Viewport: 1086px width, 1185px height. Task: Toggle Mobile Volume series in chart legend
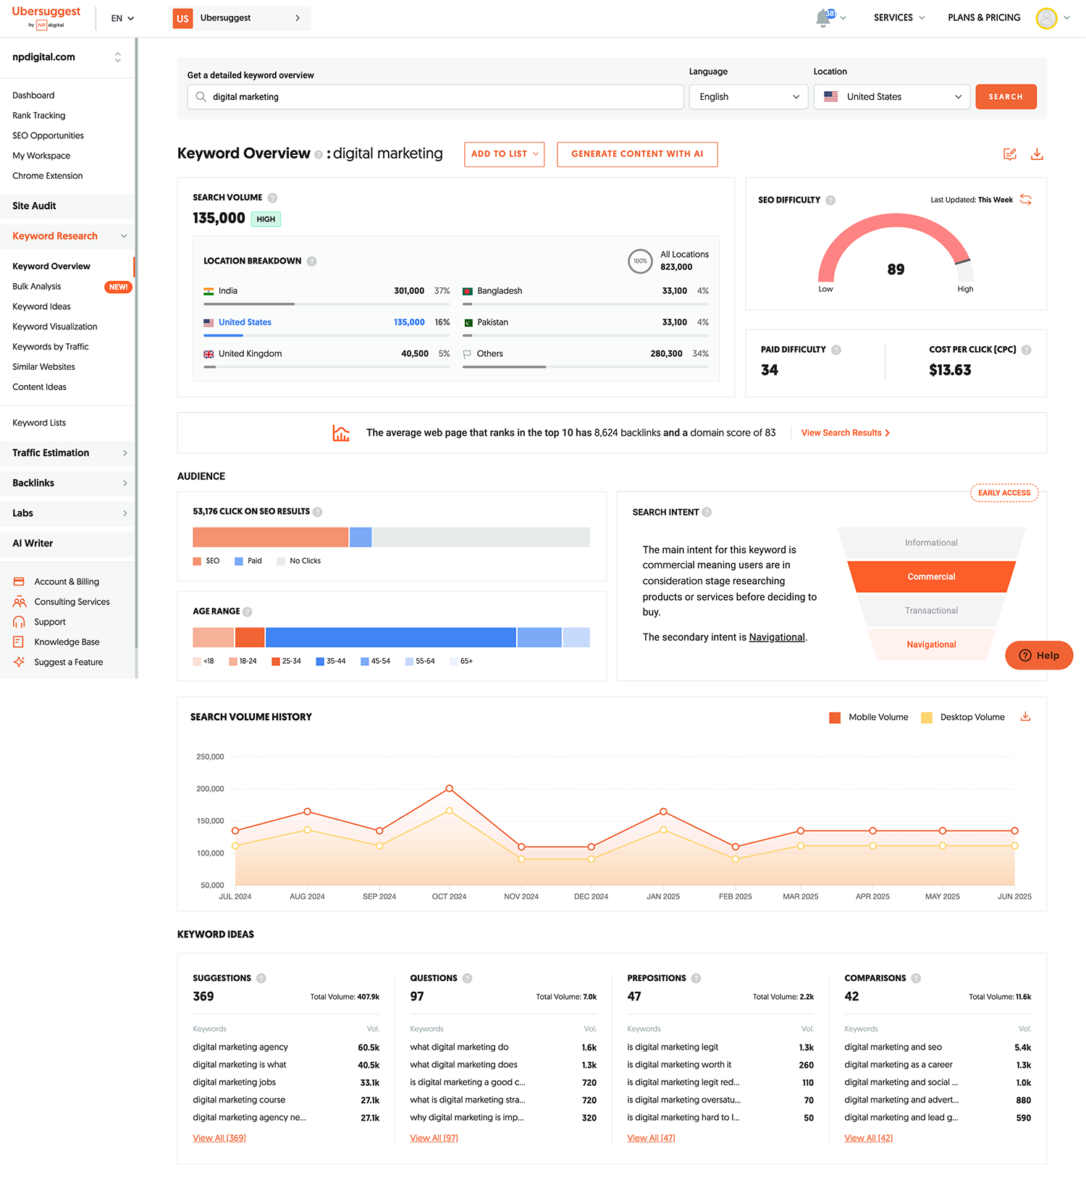(x=869, y=717)
